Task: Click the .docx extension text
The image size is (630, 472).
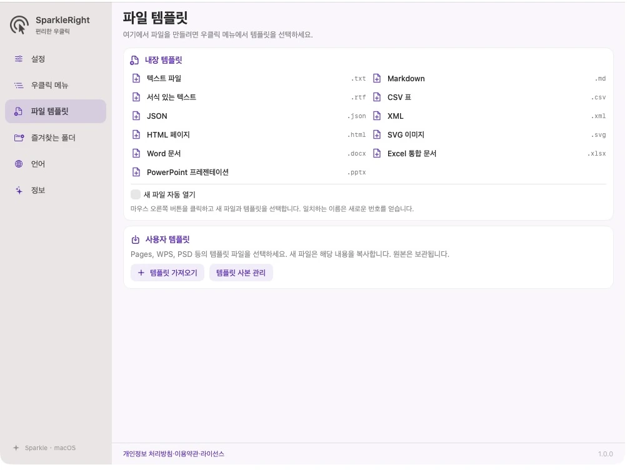Action: tap(357, 154)
